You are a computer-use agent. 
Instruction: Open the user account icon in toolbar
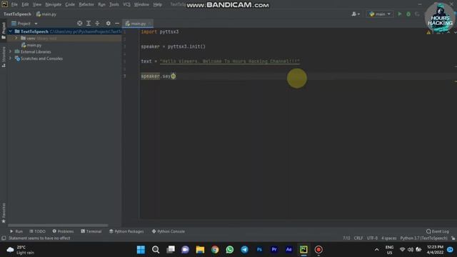coord(356,14)
